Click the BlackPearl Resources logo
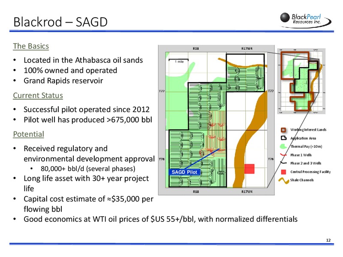The image size is (343, 257). [x=306, y=20]
